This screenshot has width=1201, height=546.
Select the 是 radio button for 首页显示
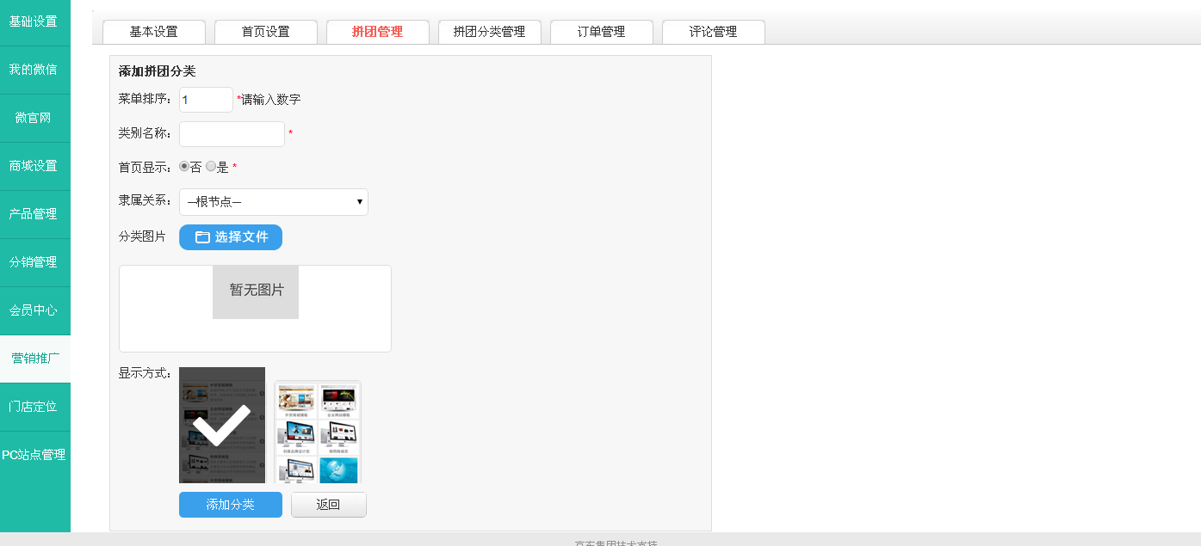211,167
